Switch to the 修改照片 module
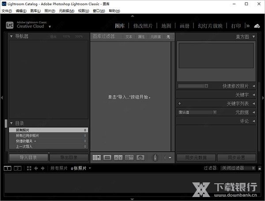 click(143, 26)
